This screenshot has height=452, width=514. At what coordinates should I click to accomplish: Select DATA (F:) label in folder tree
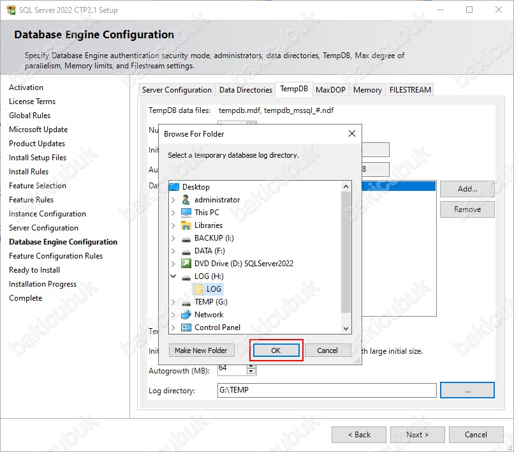click(x=209, y=251)
